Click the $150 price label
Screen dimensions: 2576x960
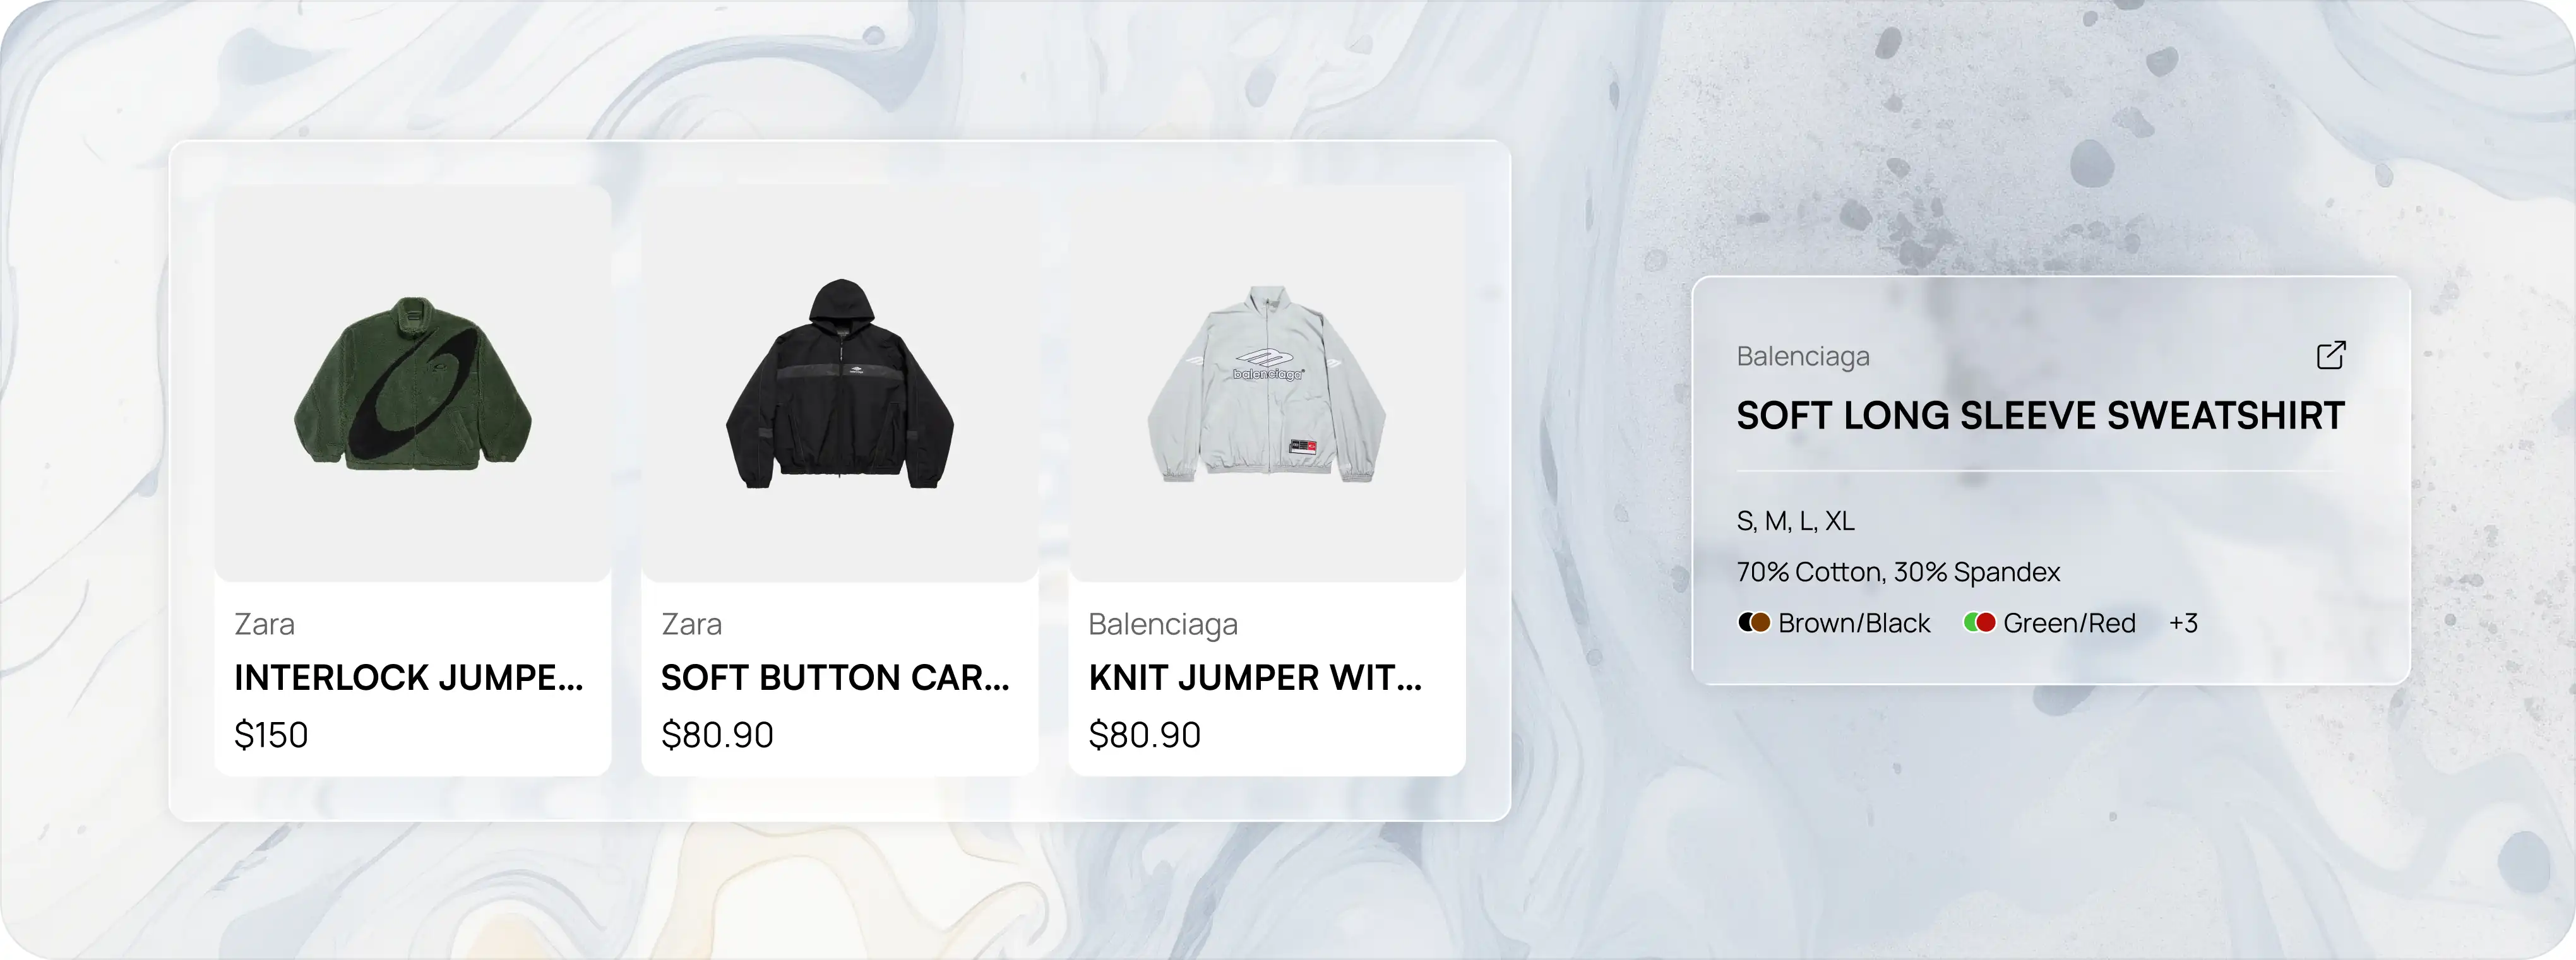click(x=271, y=735)
